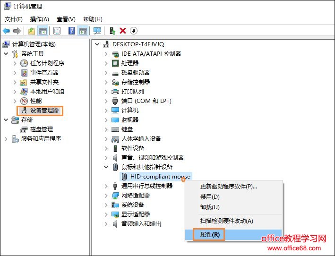The height and width of the screenshot is (256, 335).
Task: Select 人体学输入设备 category
Action: (141, 139)
